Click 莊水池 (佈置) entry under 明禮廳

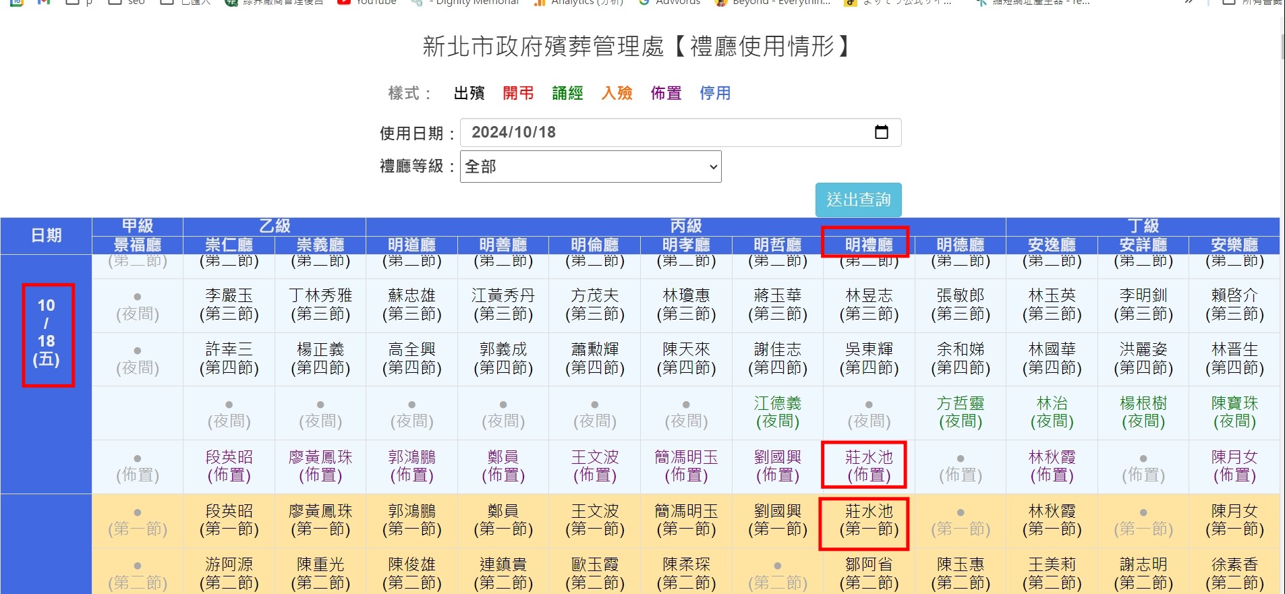[x=868, y=465]
